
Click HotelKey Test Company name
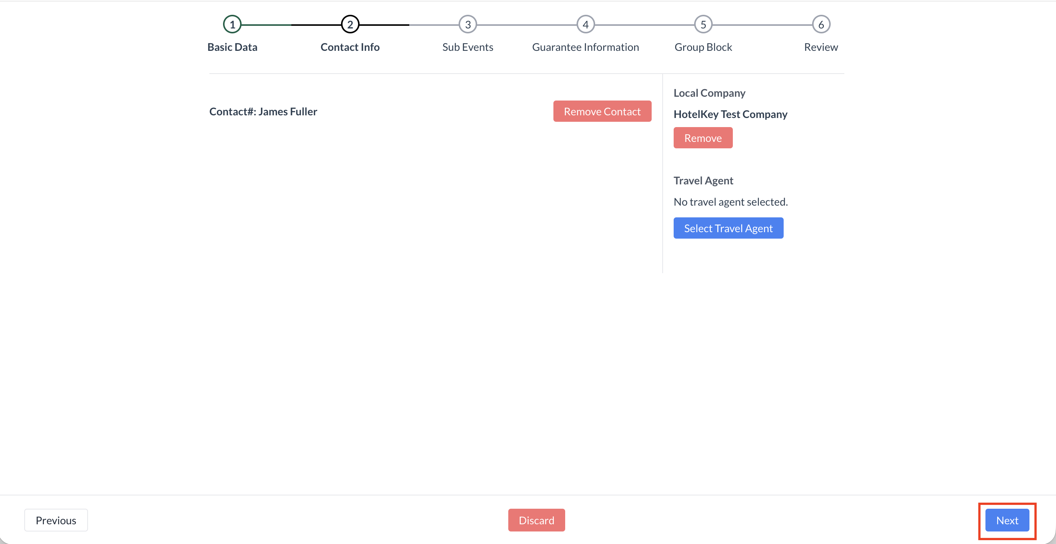(730, 114)
